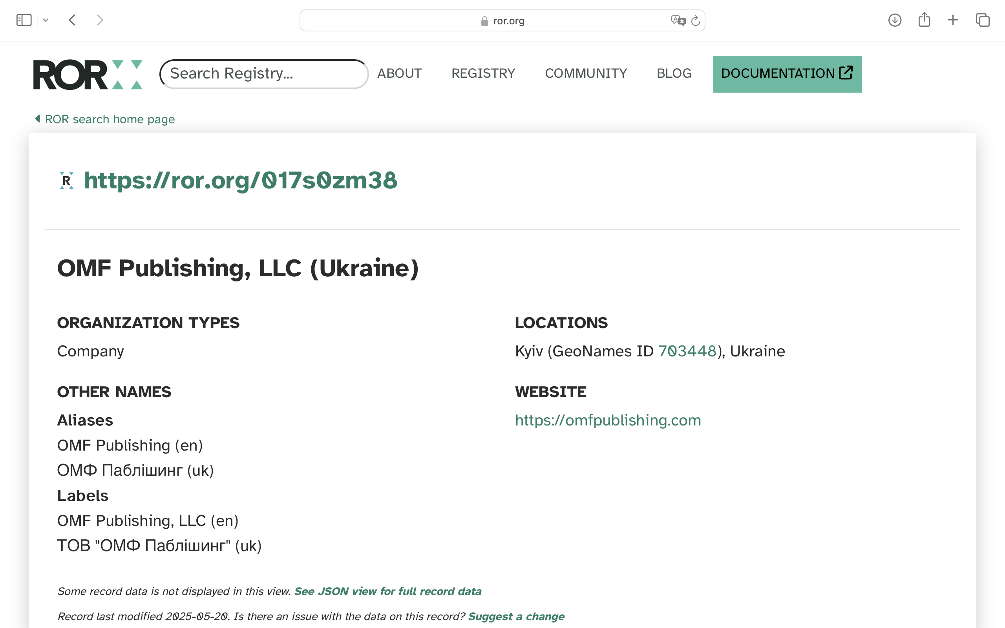The image size is (1005, 628).
Task: Open the COMMUNITY menu item
Action: point(586,73)
